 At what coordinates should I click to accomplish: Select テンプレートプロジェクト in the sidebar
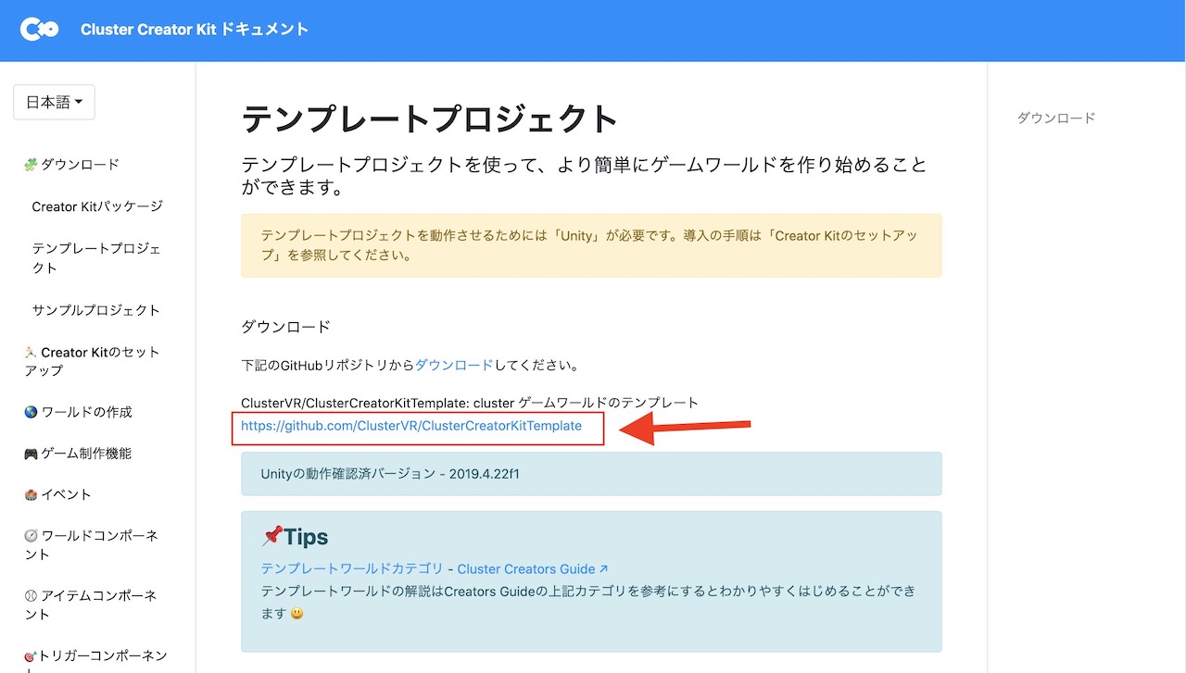(x=95, y=250)
